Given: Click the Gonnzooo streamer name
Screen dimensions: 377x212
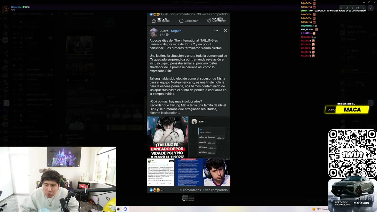Looking at the screenshot, I should (x=16, y=7).
